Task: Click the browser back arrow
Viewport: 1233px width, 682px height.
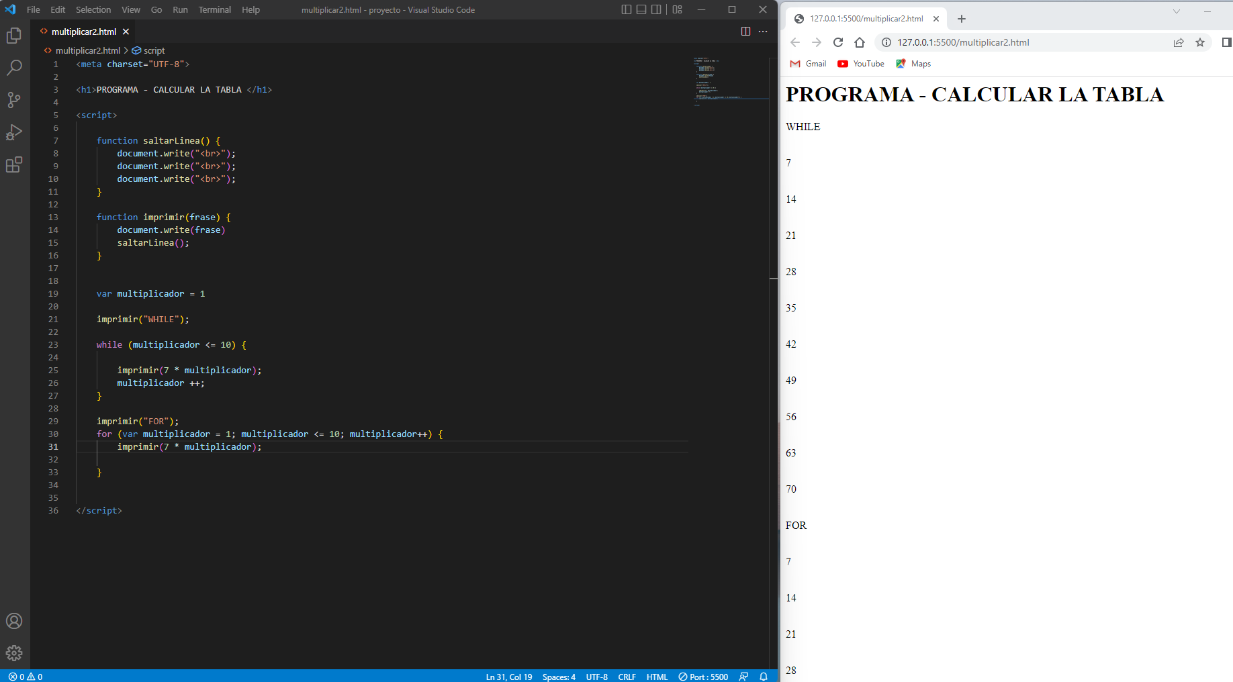Action: coord(795,42)
